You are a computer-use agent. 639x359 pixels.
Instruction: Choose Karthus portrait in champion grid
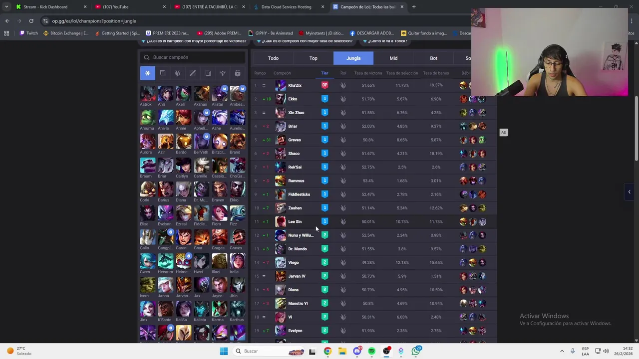[237, 309]
